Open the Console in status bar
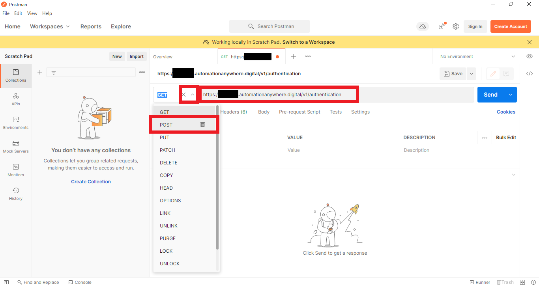Image resolution: width=539 pixels, height=287 pixels. tap(80, 282)
